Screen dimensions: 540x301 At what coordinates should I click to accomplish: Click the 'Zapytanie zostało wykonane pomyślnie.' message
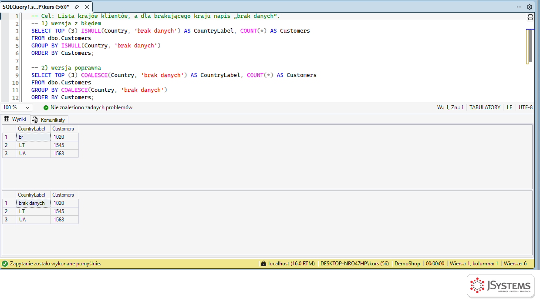[55, 264]
